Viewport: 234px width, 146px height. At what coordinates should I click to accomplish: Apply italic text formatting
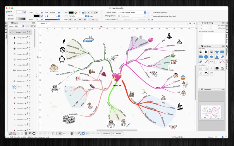[x=91, y=13]
